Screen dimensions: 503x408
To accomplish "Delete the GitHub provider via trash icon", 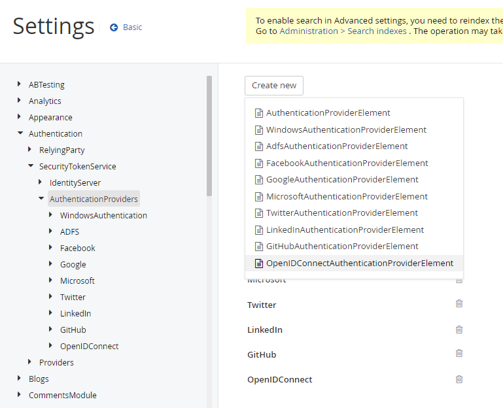I will pyautogui.click(x=459, y=353).
